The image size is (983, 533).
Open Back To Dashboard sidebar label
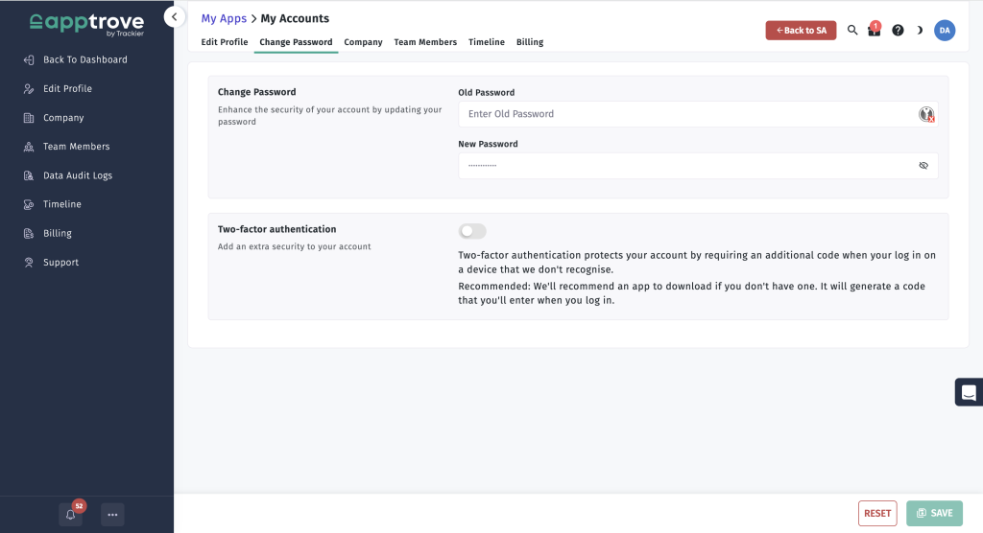pyautogui.click(x=85, y=60)
